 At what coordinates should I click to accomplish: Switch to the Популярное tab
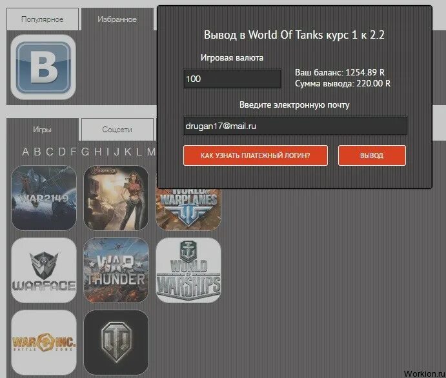click(x=43, y=19)
